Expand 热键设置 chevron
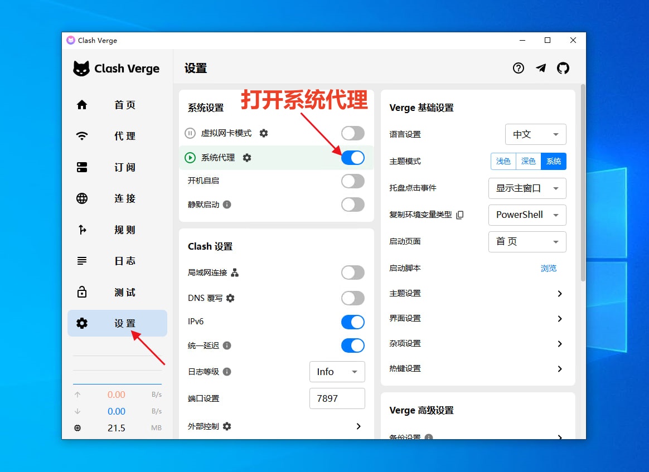649x472 pixels. pyautogui.click(x=560, y=368)
